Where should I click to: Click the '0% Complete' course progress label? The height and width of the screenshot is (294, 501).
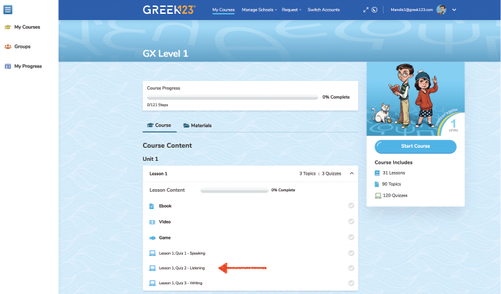(336, 97)
